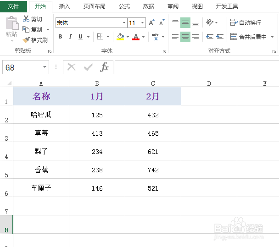Click the wén phonetic guide icon
Viewport: 279px width, 247px height.
156,37
